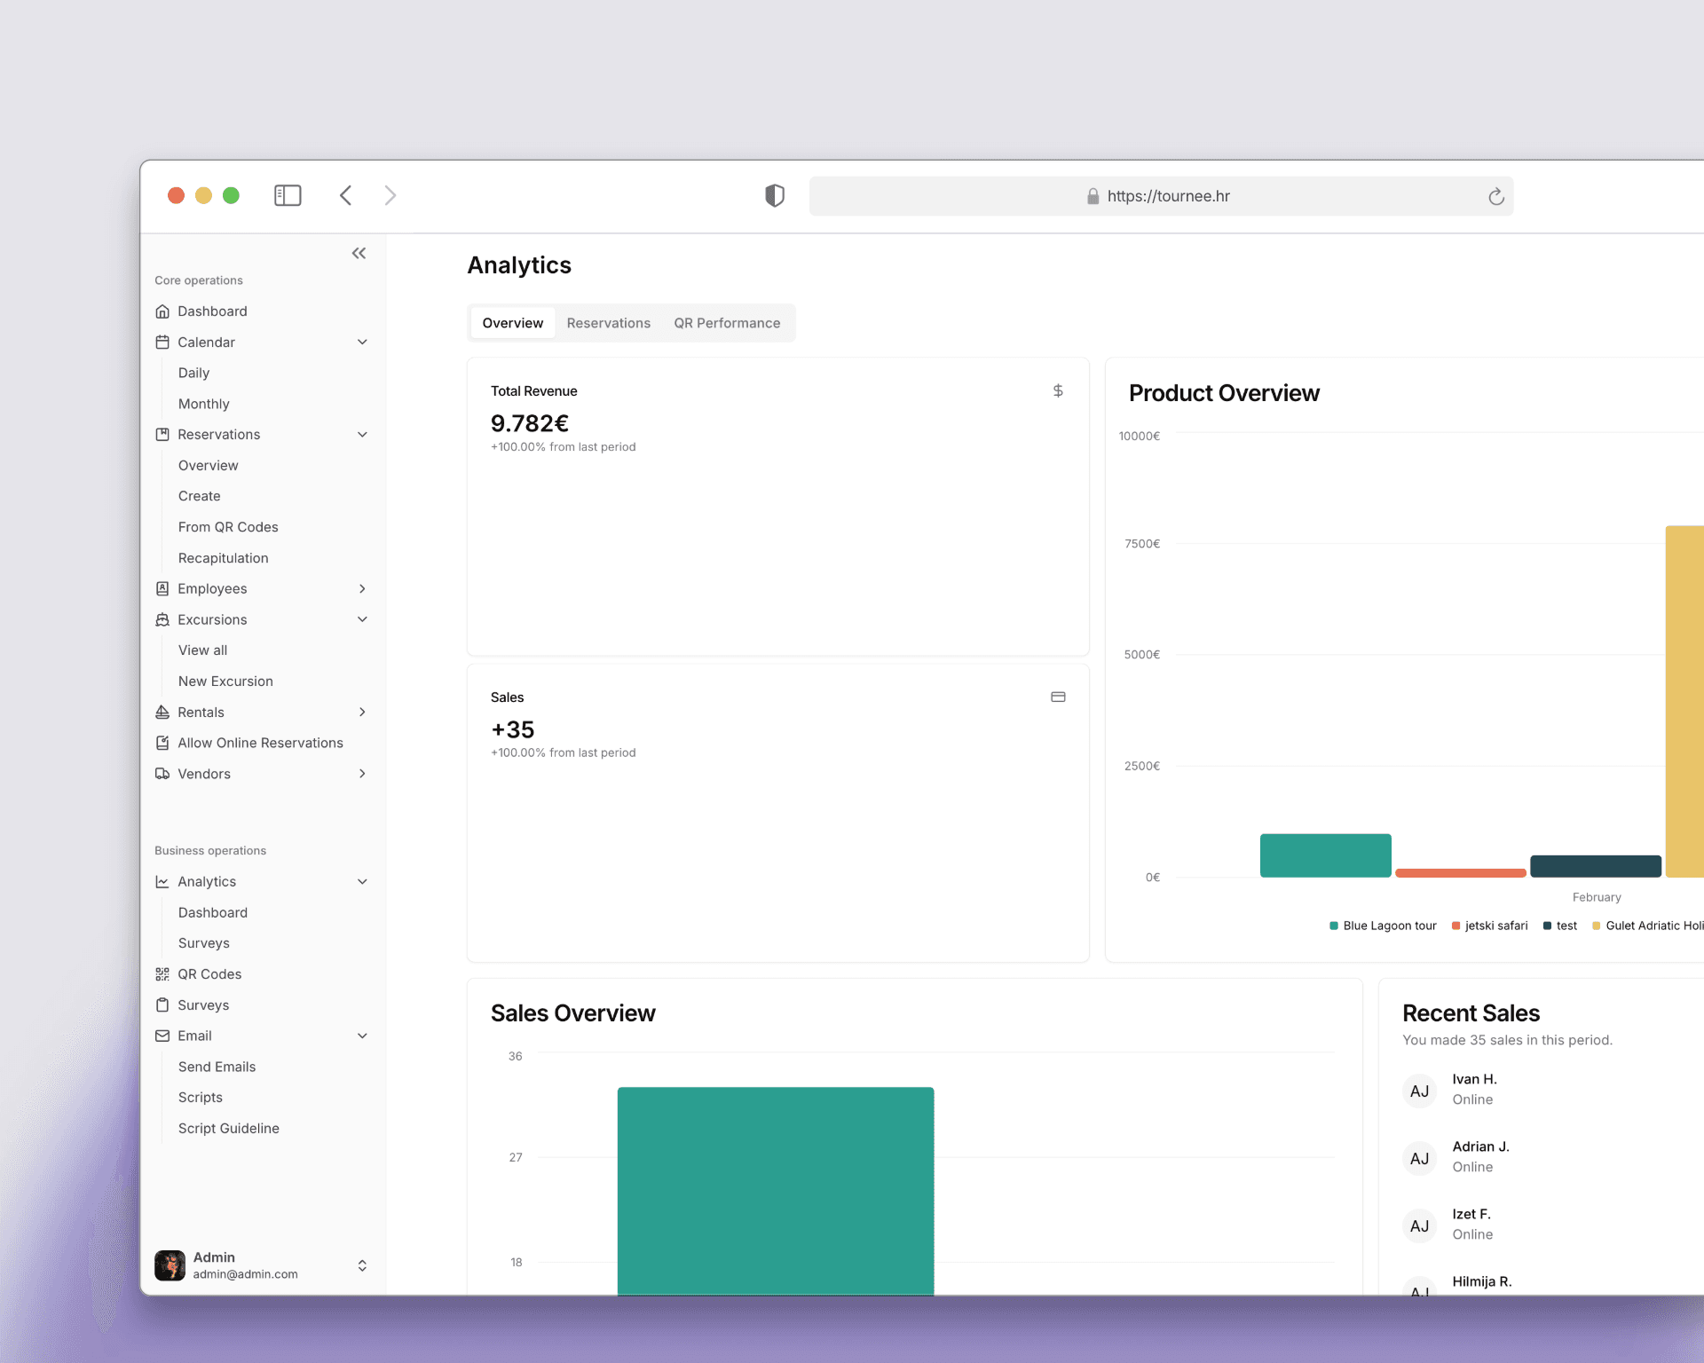
Task: Expand the Rentals section arrow
Action: pyautogui.click(x=362, y=712)
